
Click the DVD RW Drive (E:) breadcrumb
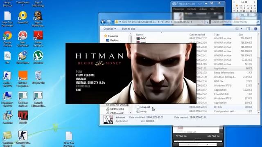point(139,22)
